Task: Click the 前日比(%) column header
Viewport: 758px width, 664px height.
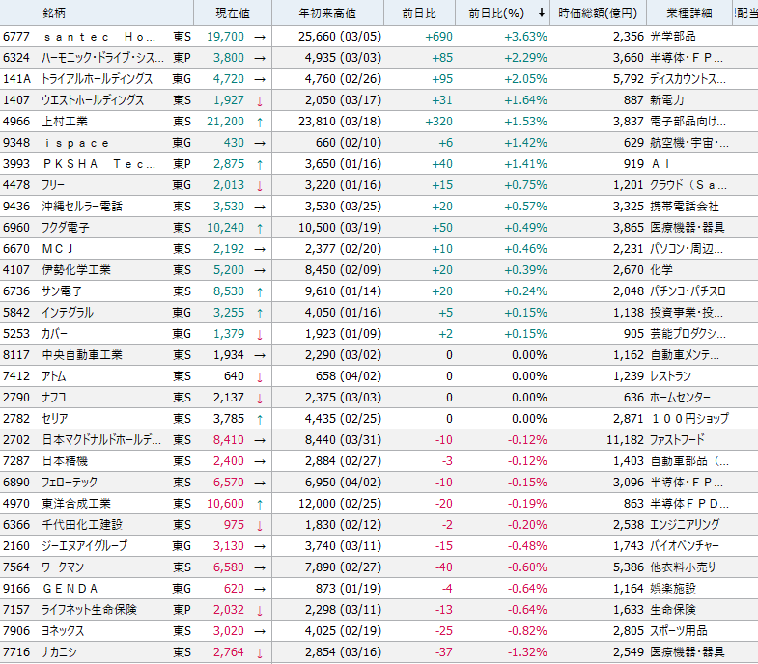Action: tap(502, 13)
